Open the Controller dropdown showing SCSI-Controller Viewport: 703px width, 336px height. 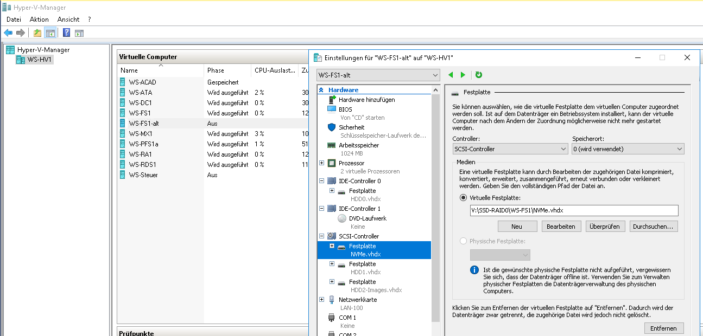tap(510, 148)
